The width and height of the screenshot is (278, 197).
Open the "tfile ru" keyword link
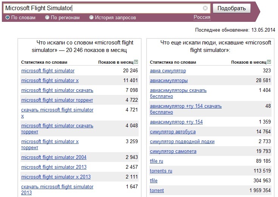pyautogui.click(x=156, y=161)
